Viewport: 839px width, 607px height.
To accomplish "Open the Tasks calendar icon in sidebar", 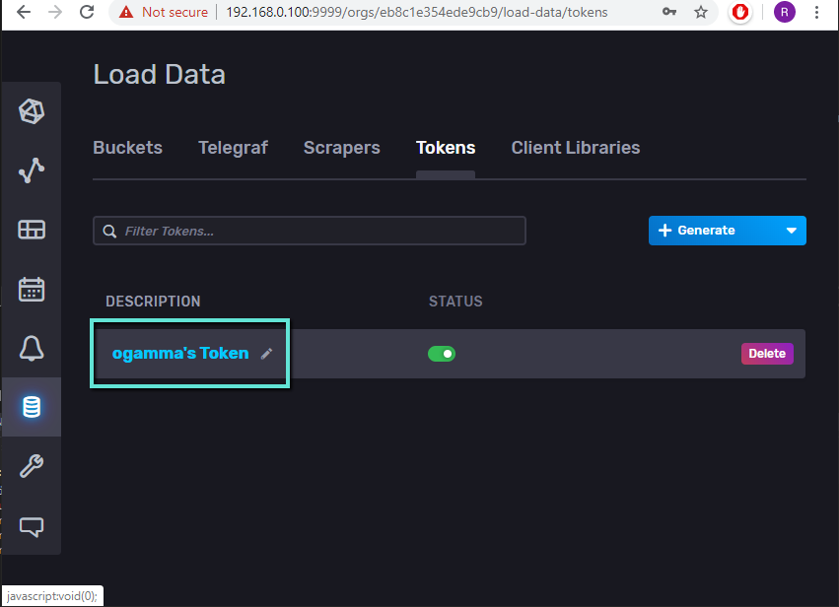I will pos(32,289).
